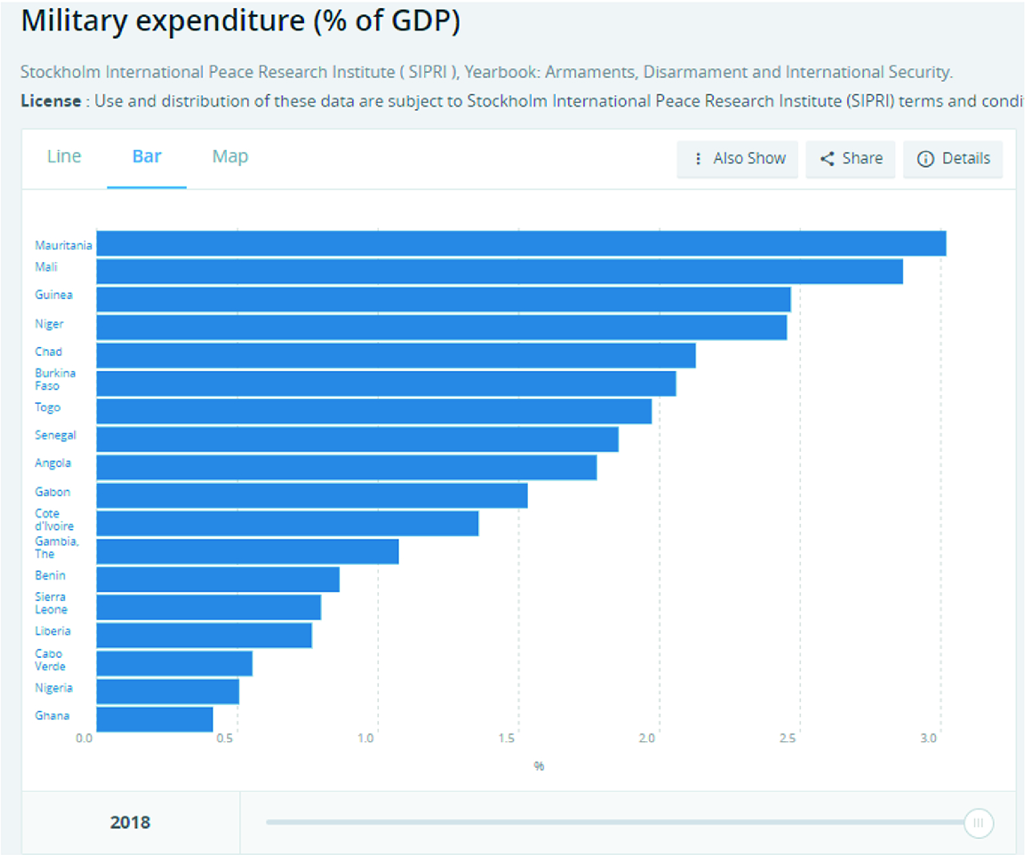
Task: Click the info circle icon in Details
Action: tap(925, 159)
